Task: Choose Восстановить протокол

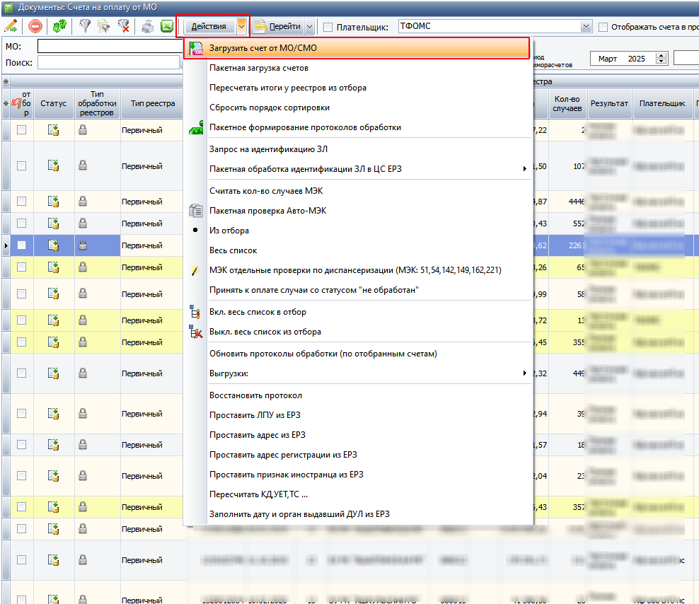Action: point(358,395)
